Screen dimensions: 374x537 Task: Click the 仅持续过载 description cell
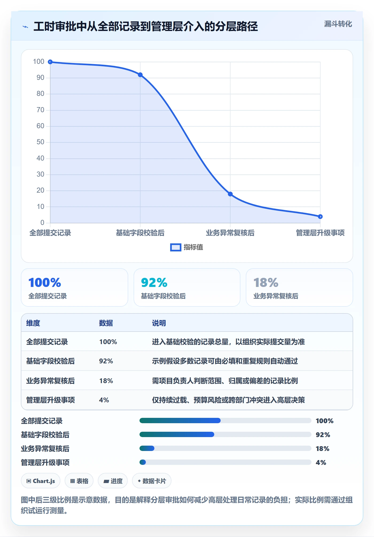coord(228,400)
